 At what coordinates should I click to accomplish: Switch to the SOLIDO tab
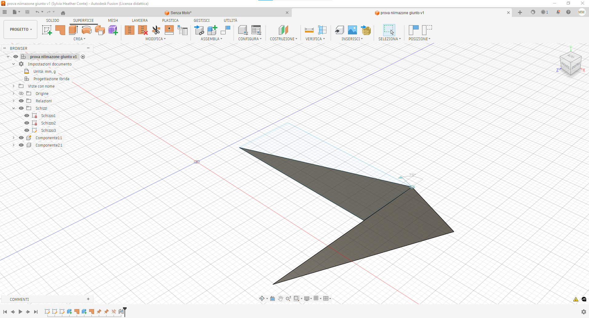pyautogui.click(x=53, y=21)
